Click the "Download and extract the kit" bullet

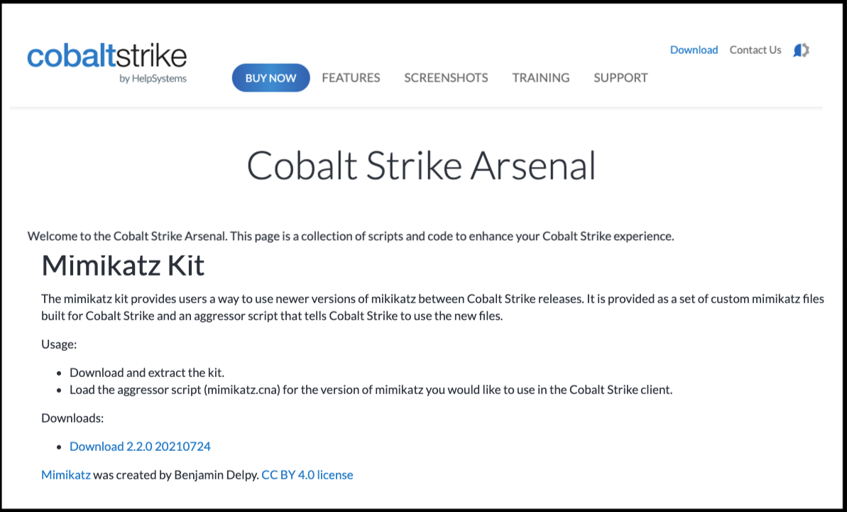(147, 373)
